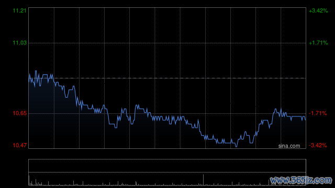Click the empty area of the volume chart panel
The height and width of the screenshot is (188, 335).
pyautogui.click(x=167, y=166)
